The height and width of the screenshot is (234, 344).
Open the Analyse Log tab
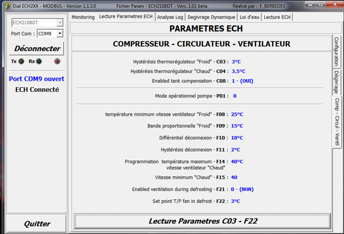point(169,17)
